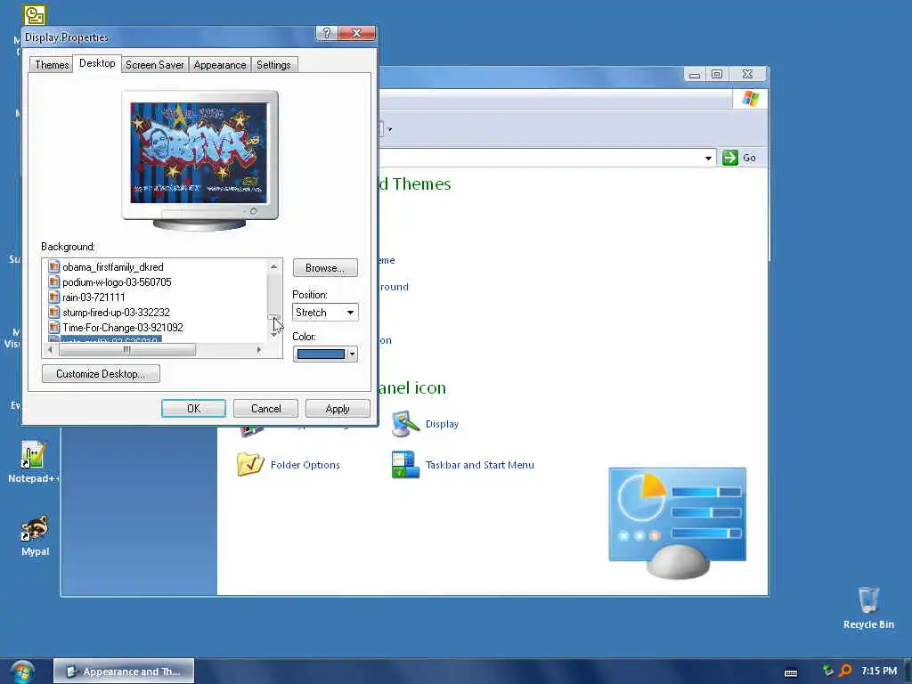Open the Screen Saver tab

[155, 64]
